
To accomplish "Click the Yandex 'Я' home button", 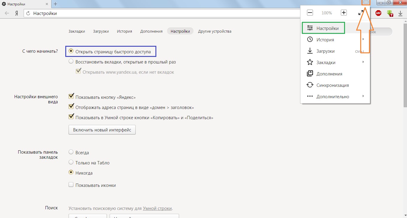I will click(17, 13).
